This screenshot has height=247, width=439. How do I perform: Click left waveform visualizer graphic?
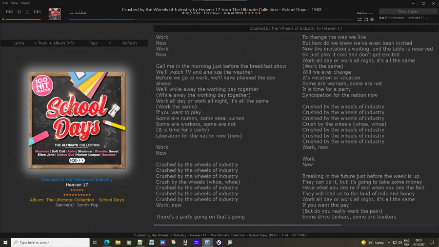pos(78,13)
